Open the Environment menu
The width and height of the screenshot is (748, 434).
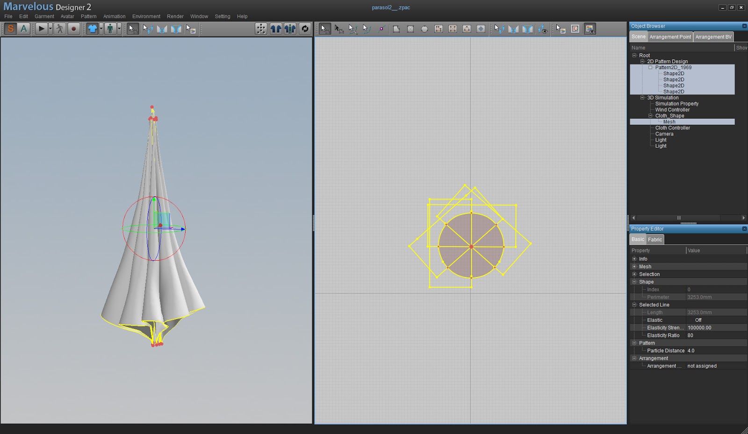pos(146,16)
